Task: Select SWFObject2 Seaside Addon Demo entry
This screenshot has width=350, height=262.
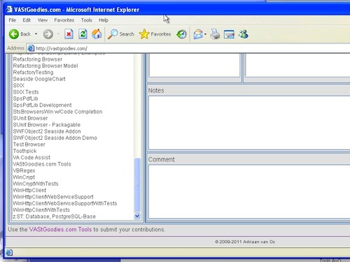Action: pos(55,138)
